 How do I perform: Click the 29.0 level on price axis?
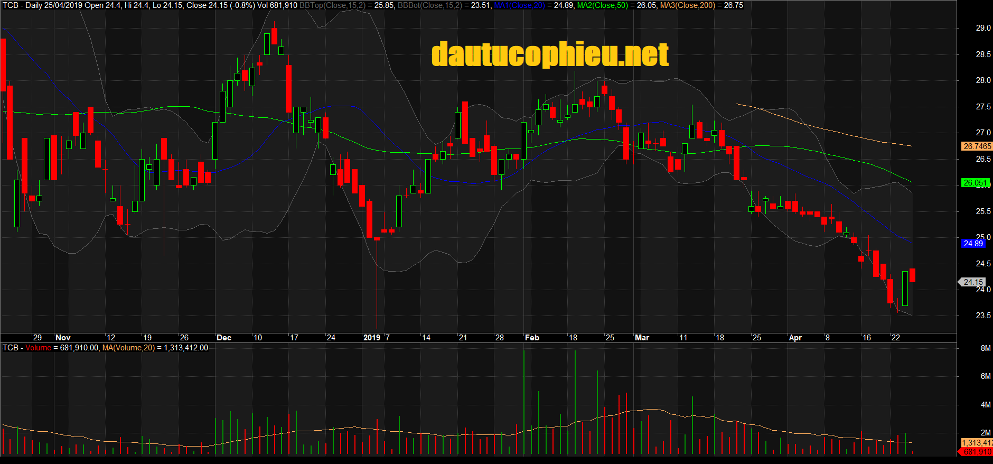click(983, 28)
